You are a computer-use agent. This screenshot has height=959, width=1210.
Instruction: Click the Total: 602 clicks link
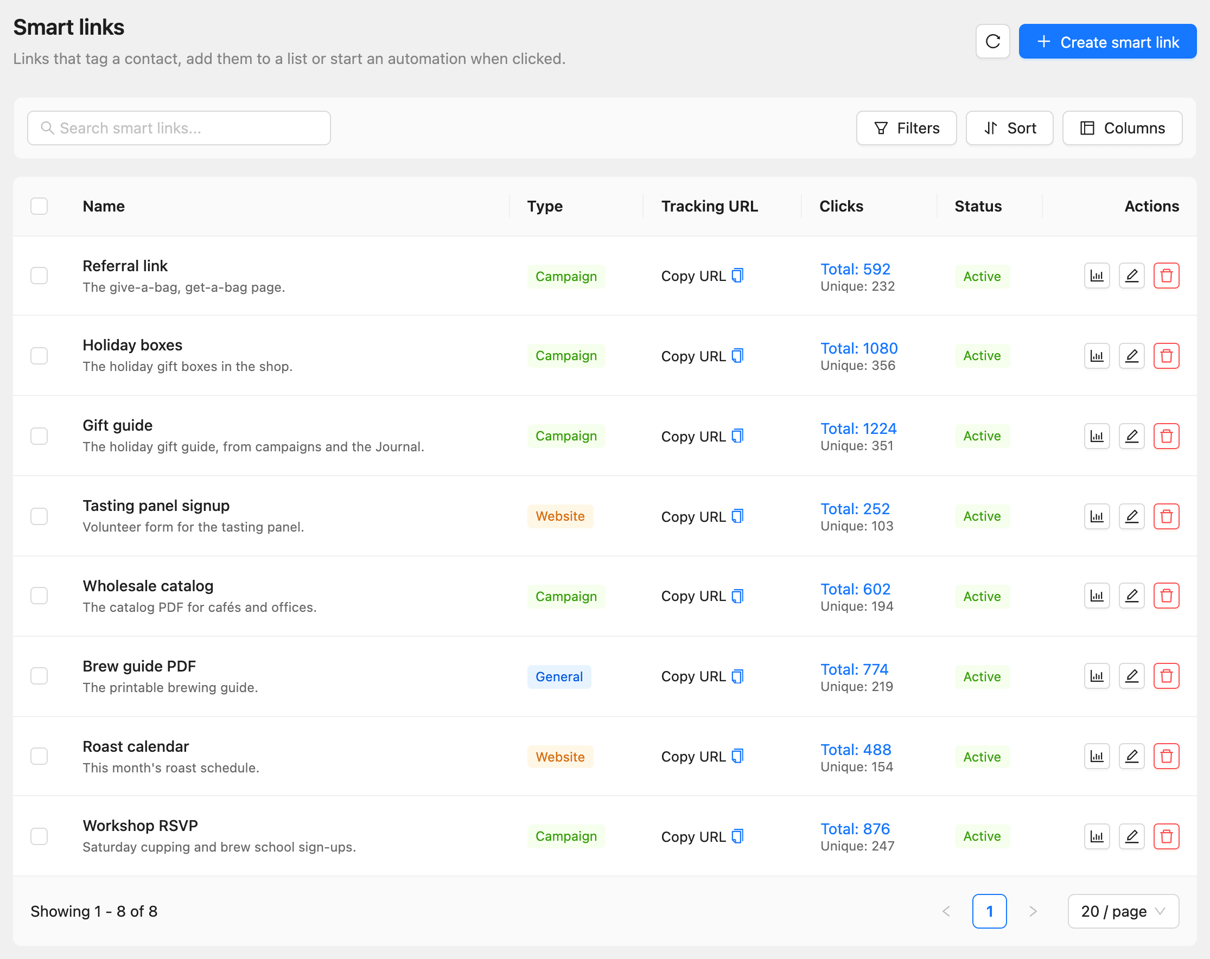pyautogui.click(x=855, y=589)
